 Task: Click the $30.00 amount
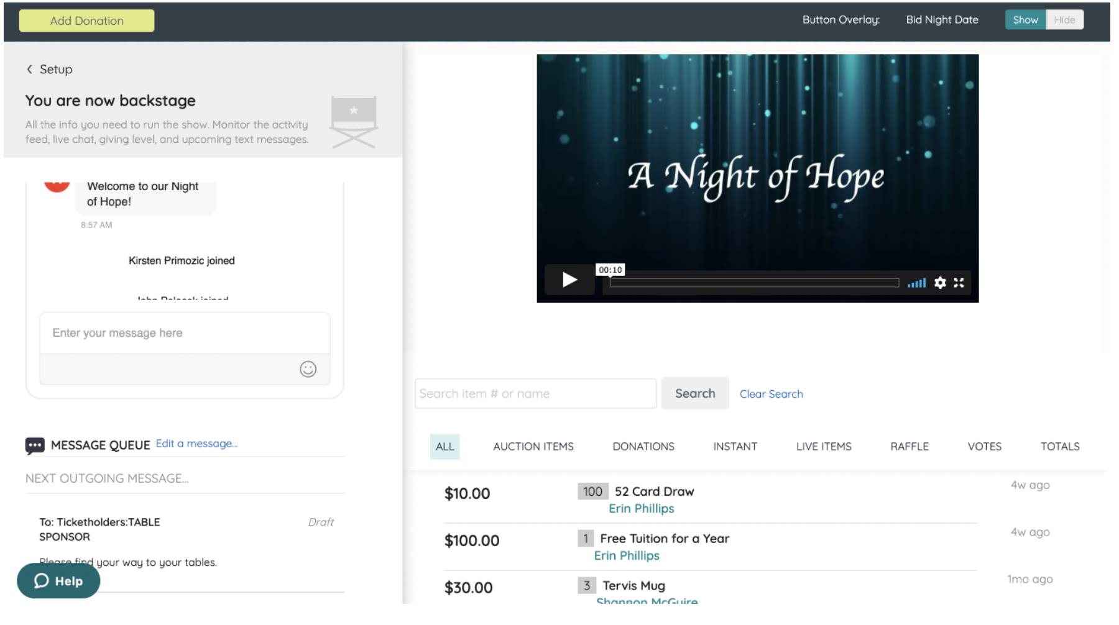(468, 588)
